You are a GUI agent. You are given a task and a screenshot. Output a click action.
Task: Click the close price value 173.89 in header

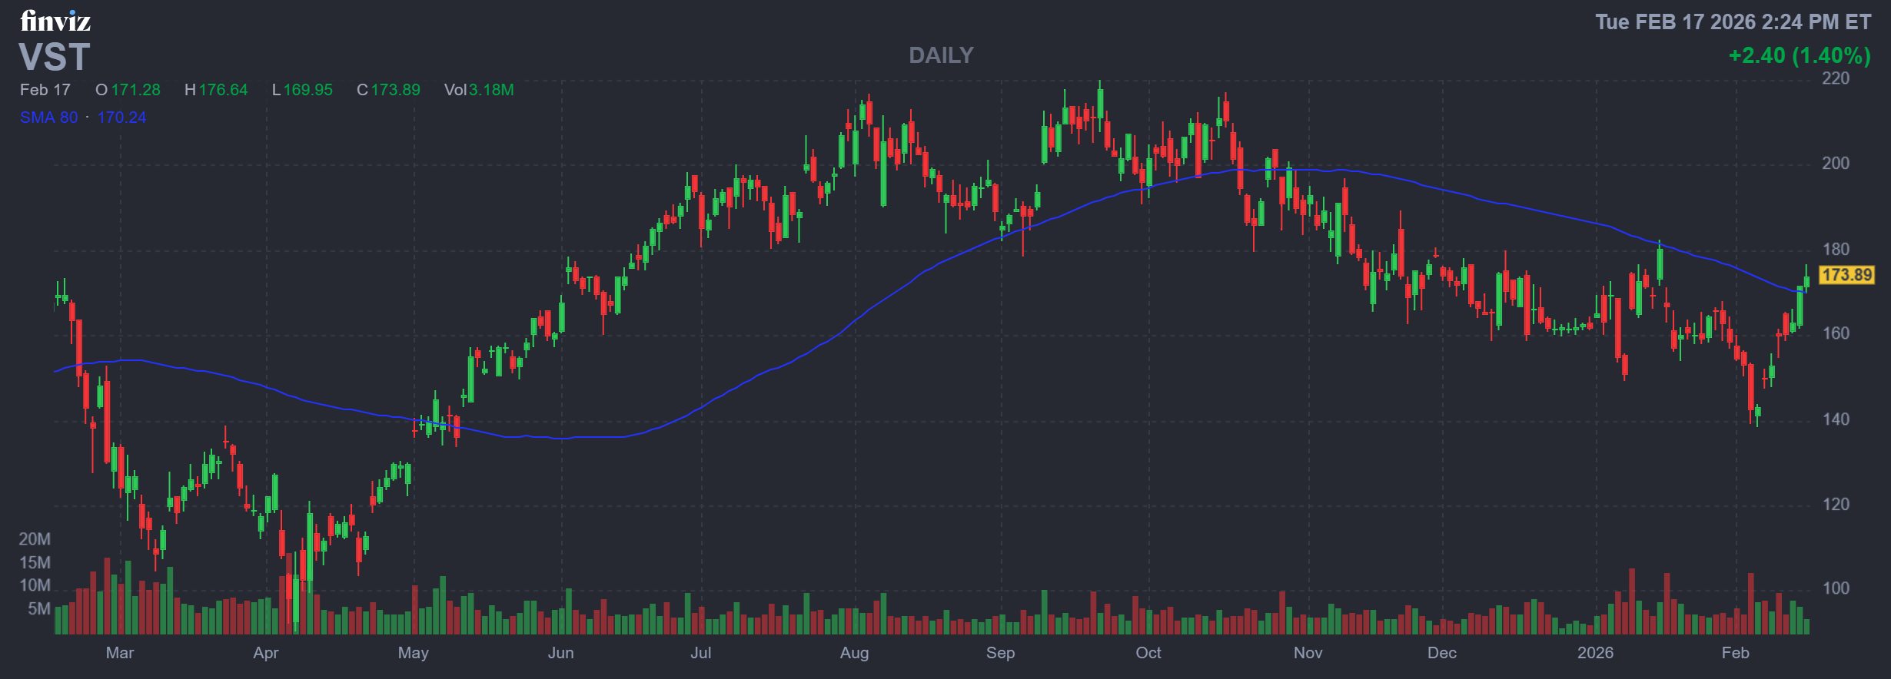[395, 90]
